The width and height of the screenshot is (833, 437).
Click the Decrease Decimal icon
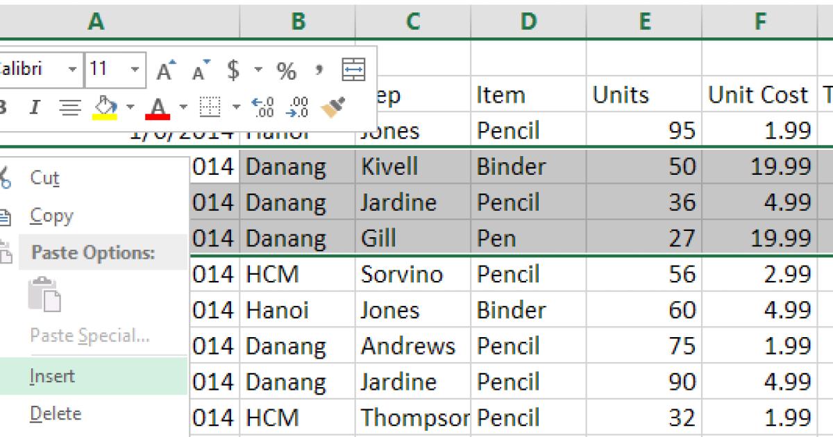[x=297, y=106]
